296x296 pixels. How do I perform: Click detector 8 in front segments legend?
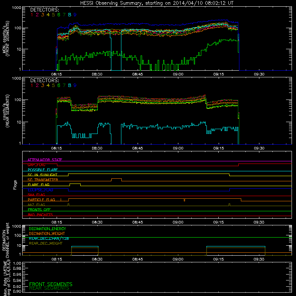coord(70,15)
